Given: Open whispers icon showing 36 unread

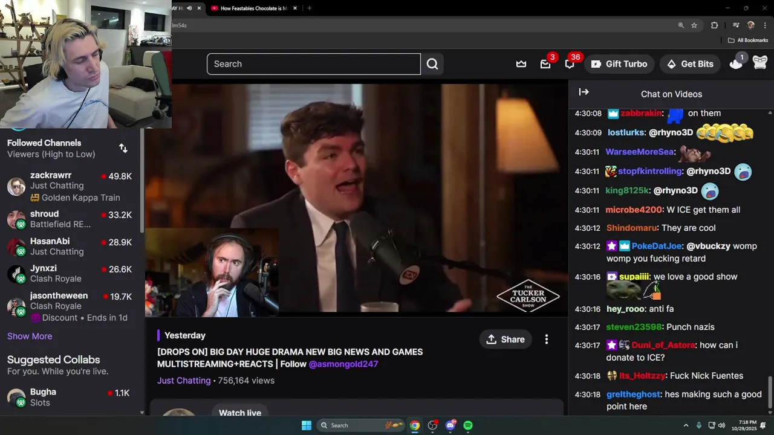Looking at the screenshot, I should click(570, 64).
